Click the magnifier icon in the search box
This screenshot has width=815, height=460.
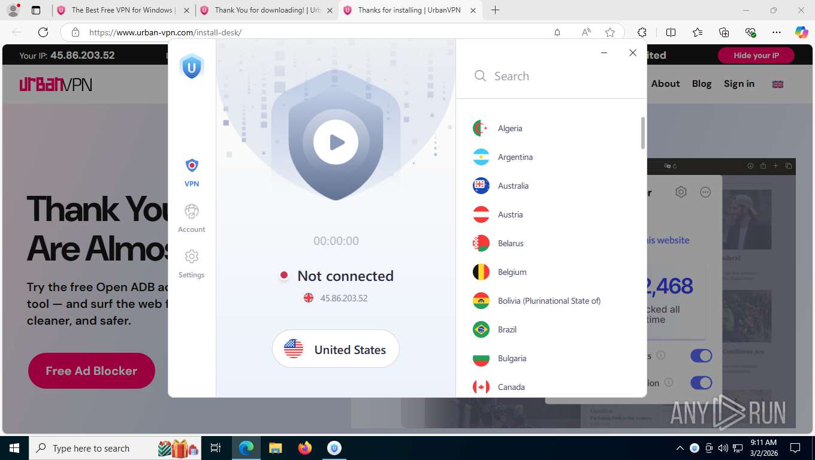[480, 76]
